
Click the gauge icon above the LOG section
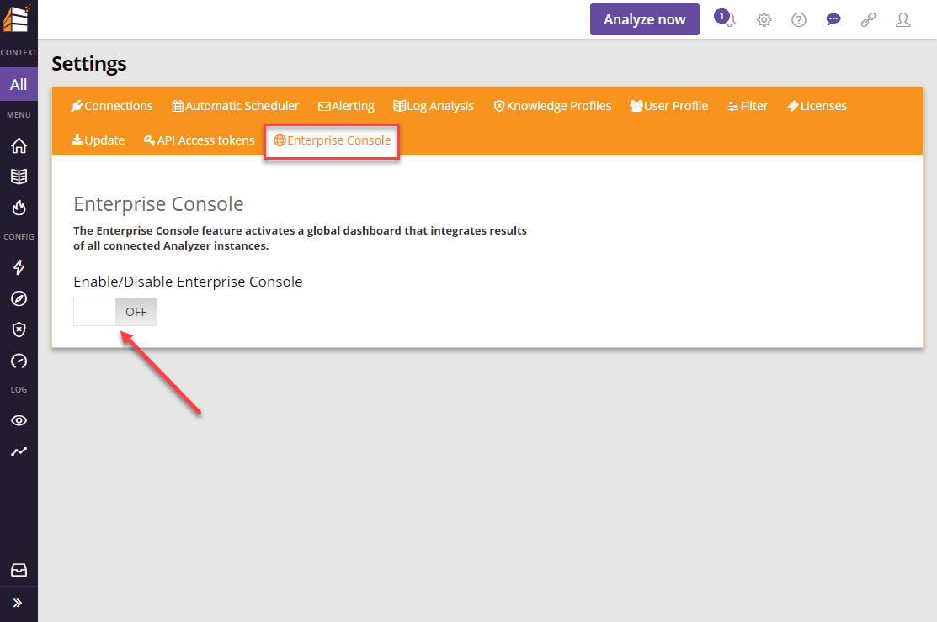coord(19,361)
